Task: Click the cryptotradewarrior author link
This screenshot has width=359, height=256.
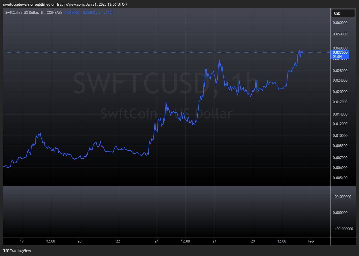Action: pos(18,4)
